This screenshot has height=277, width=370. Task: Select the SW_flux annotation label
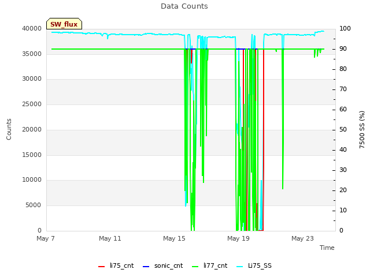tap(64, 24)
